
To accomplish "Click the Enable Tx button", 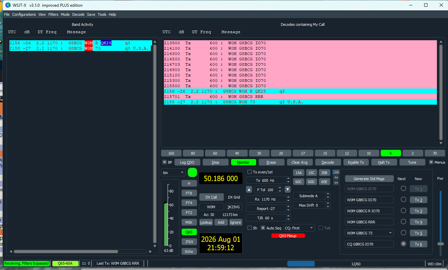I will pyautogui.click(x=356, y=162).
